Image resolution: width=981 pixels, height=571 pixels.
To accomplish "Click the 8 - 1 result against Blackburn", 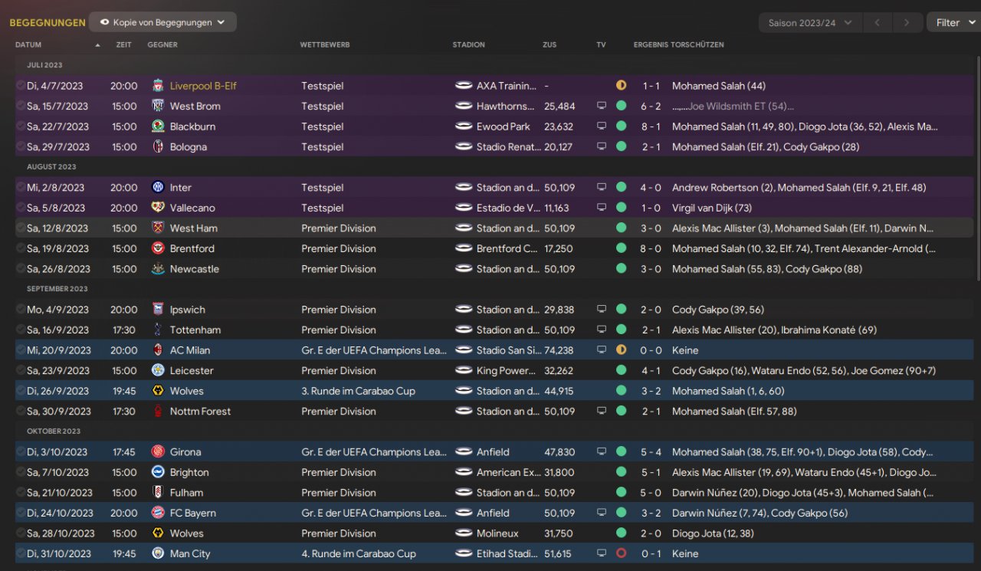I will [651, 126].
